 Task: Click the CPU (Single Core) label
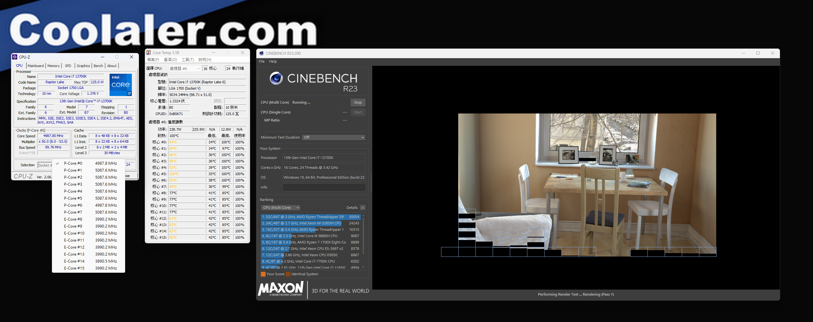pyautogui.click(x=275, y=112)
